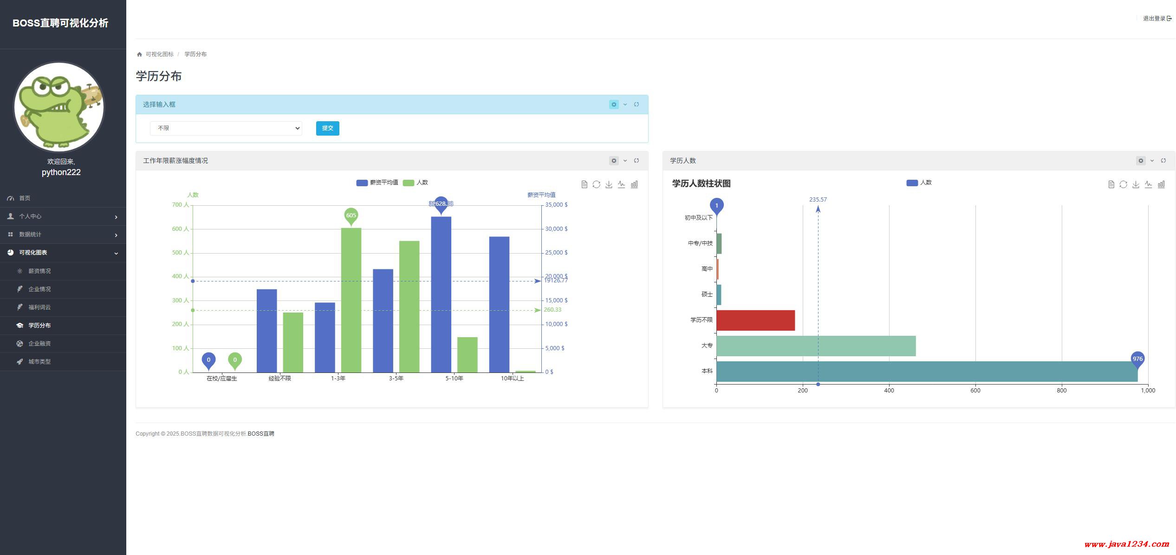Click the 提交 button
The width and height of the screenshot is (1176, 555).
coord(327,128)
